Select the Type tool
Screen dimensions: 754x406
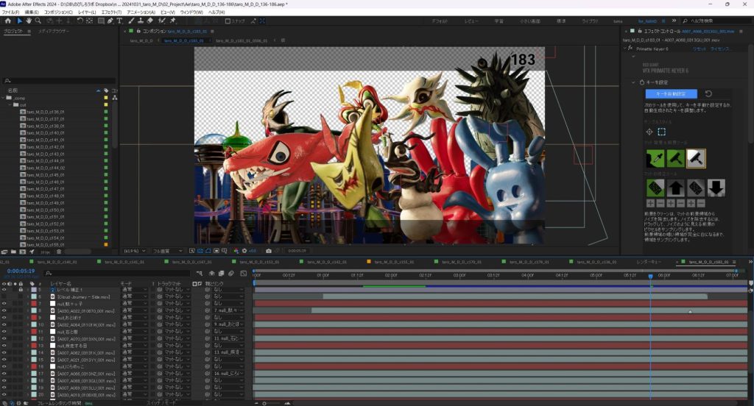pyautogui.click(x=119, y=21)
